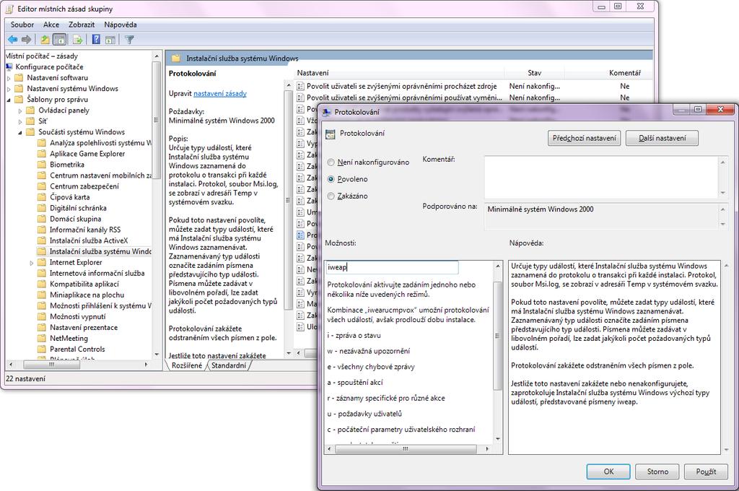Apply changes with Použít button
The height and width of the screenshot is (491, 739).
706,472
